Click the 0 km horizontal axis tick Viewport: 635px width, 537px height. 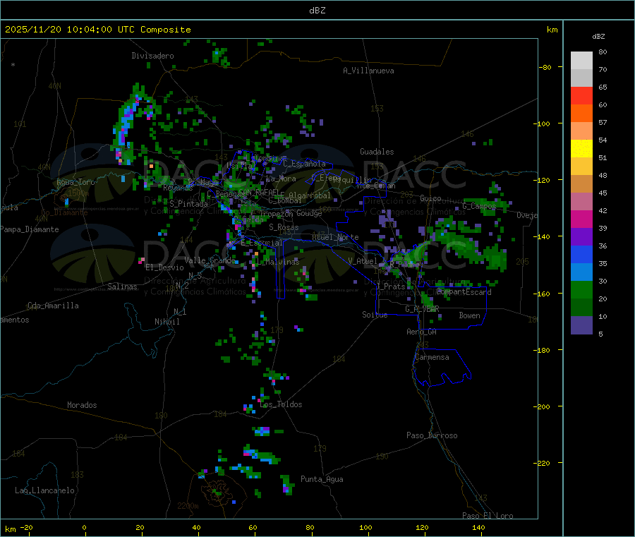point(84,527)
